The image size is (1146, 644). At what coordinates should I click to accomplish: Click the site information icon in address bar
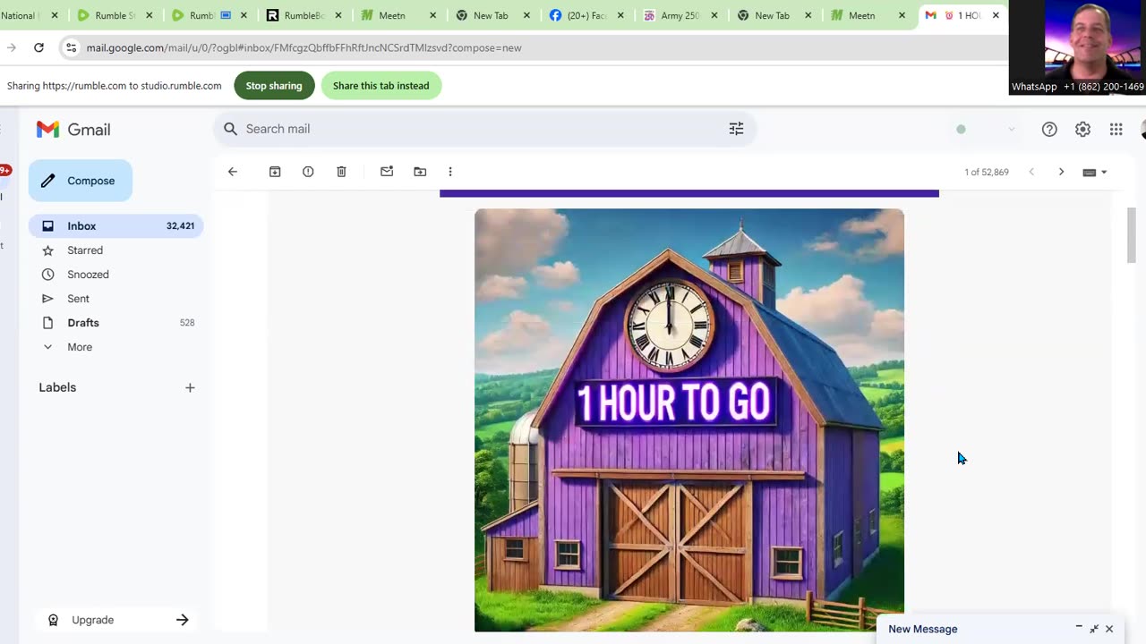[72, 47]
